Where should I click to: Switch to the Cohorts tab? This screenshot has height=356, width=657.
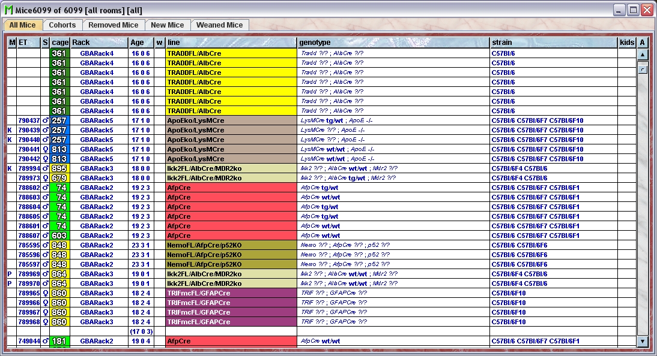coord(62,25)
